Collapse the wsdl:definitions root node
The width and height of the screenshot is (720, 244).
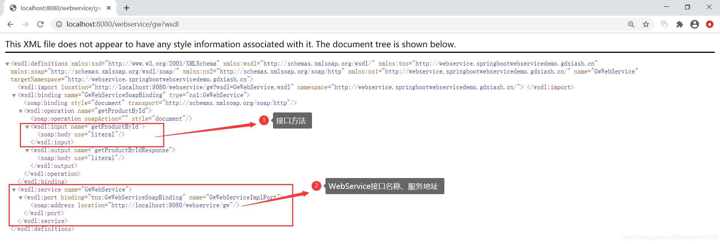click(x=7, y=64)
